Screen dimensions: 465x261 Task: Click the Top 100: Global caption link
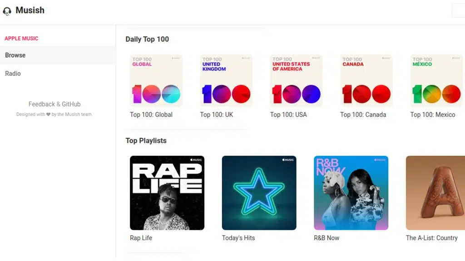click(x=151, y=115)
